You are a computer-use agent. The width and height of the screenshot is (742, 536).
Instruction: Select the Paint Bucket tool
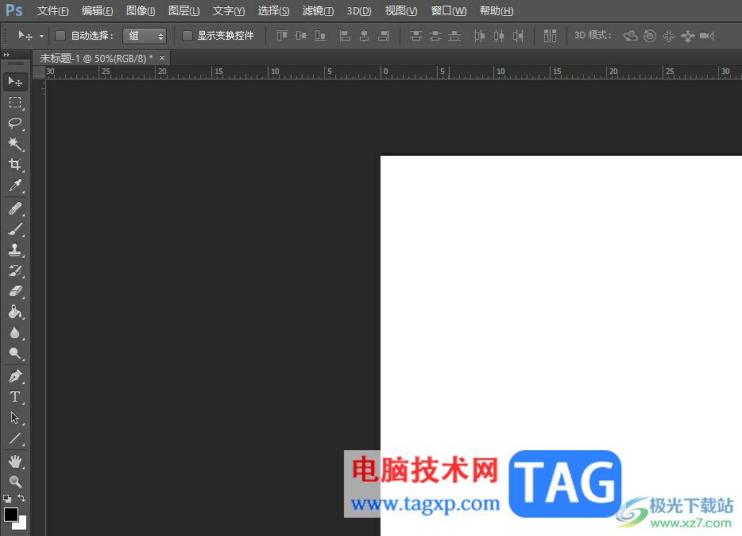click(x=15, y=312)
